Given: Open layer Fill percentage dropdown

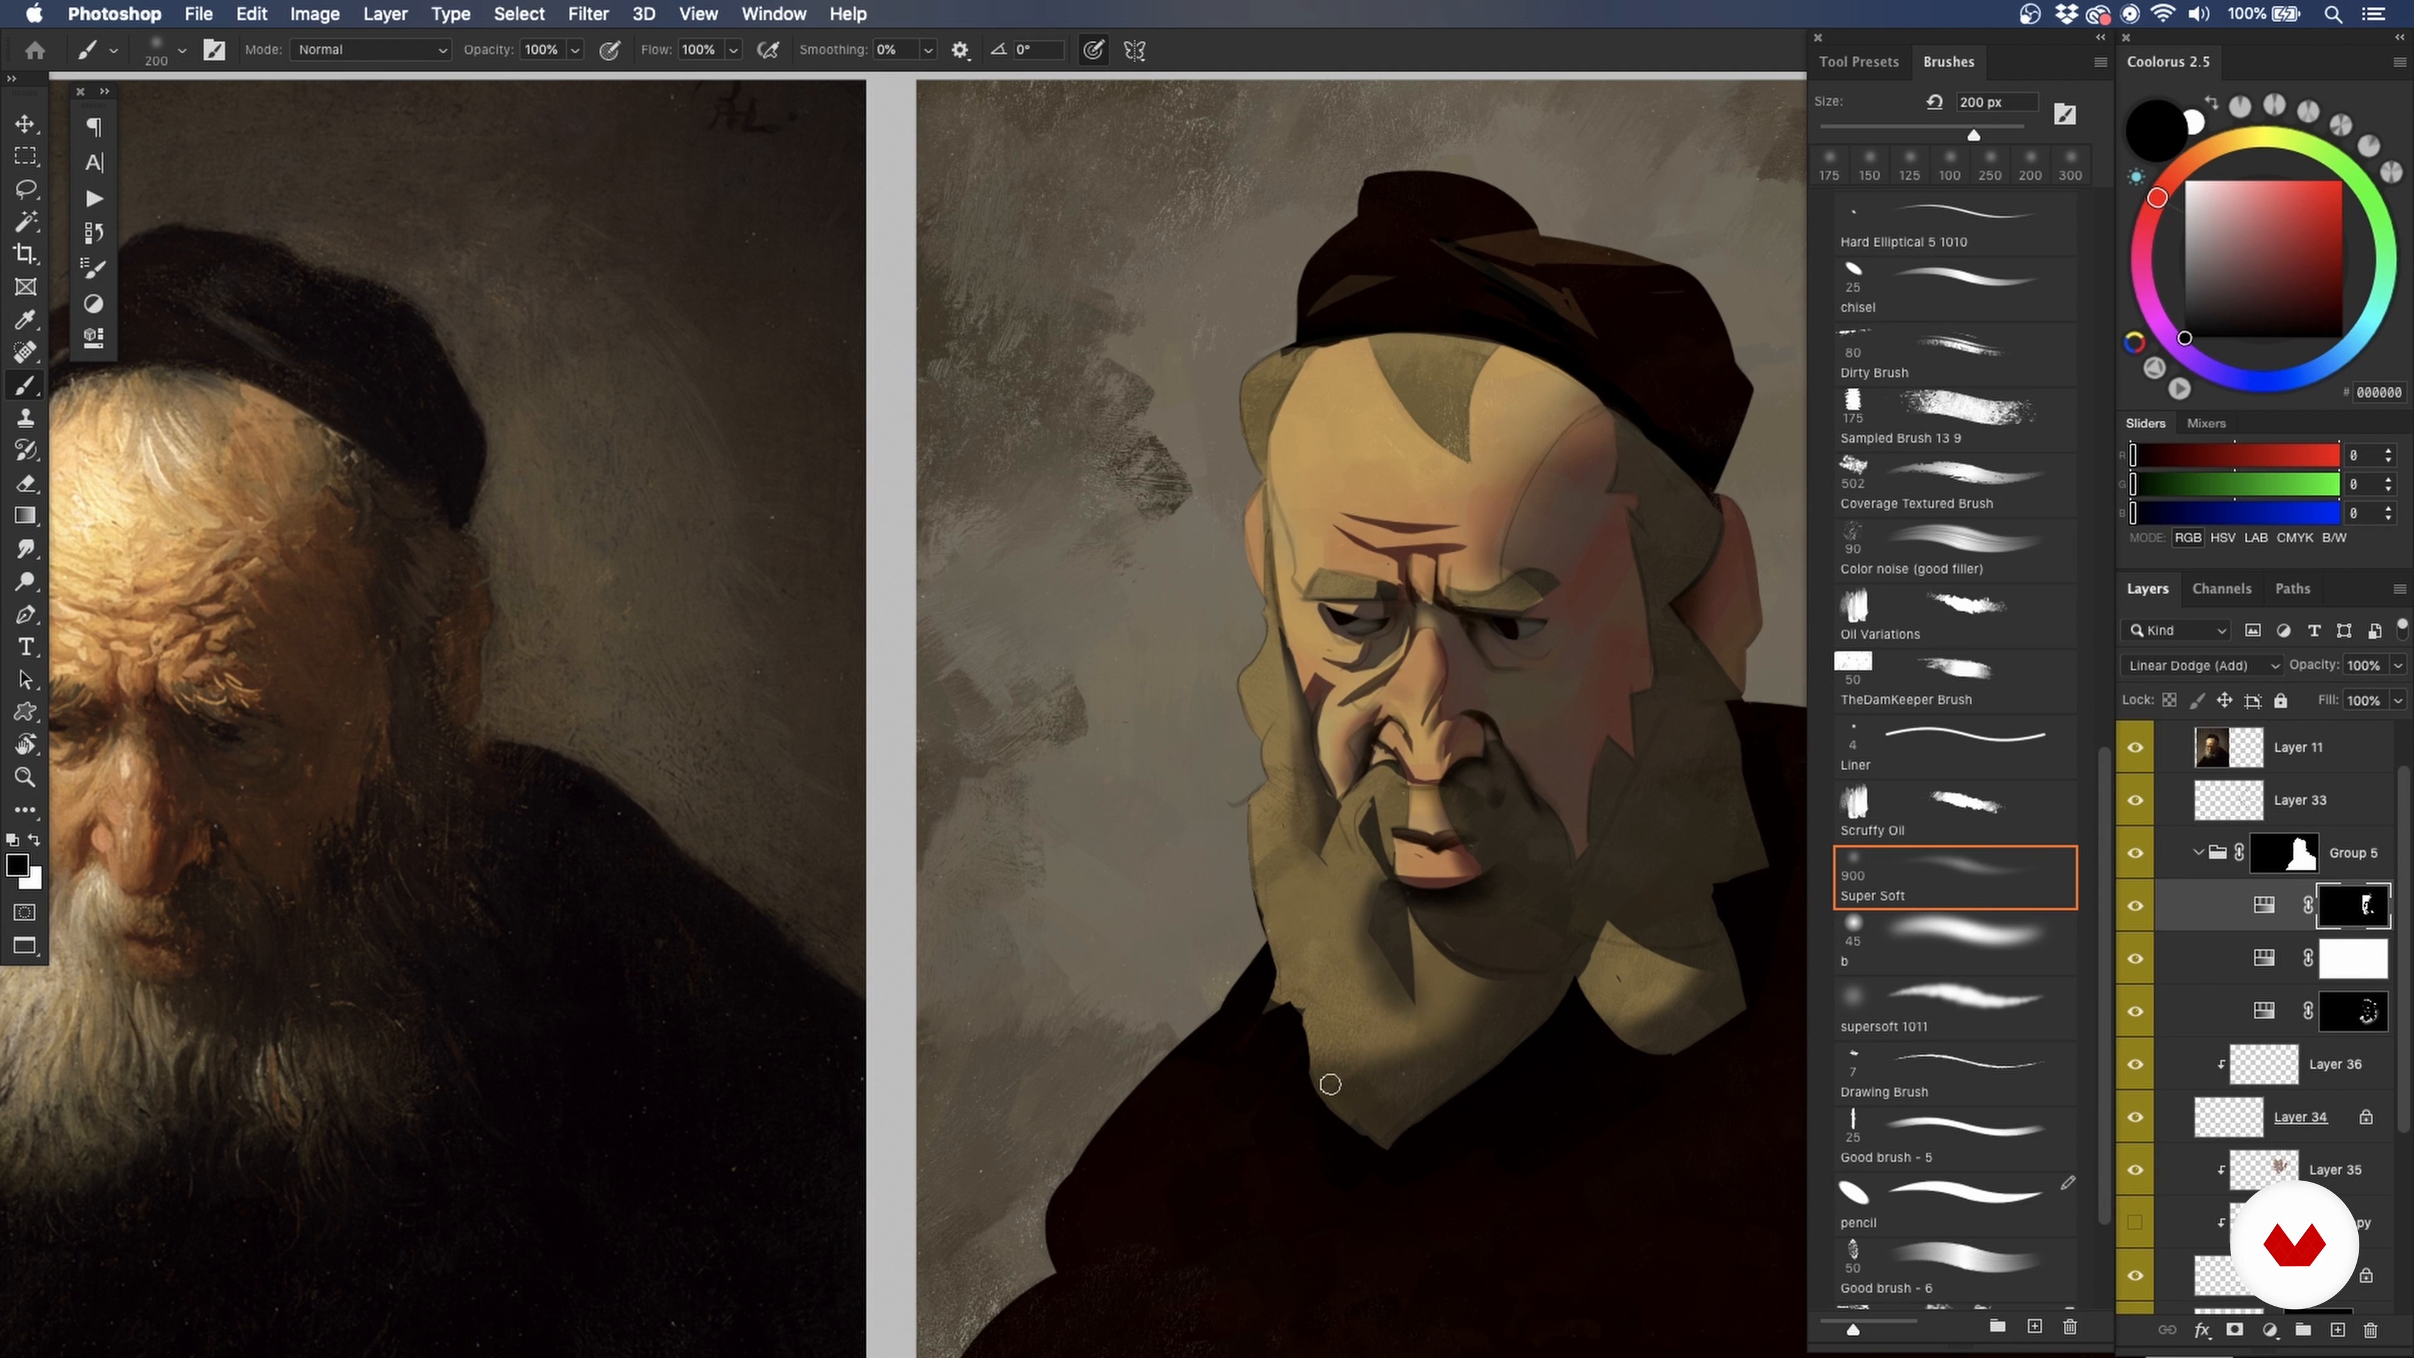Looking at the screenshot, I should (x=2398, y=701).
